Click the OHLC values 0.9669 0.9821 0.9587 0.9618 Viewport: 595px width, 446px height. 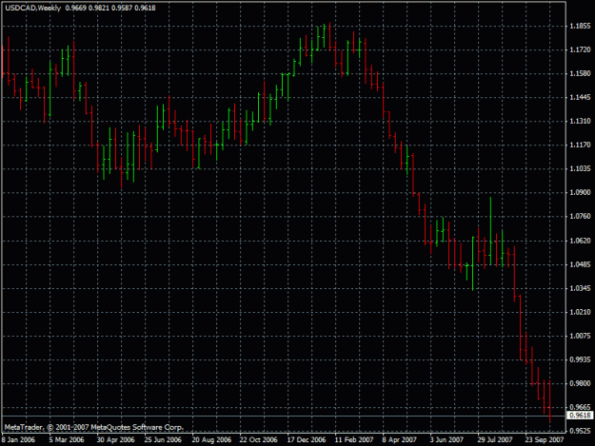tap(110, 8)
